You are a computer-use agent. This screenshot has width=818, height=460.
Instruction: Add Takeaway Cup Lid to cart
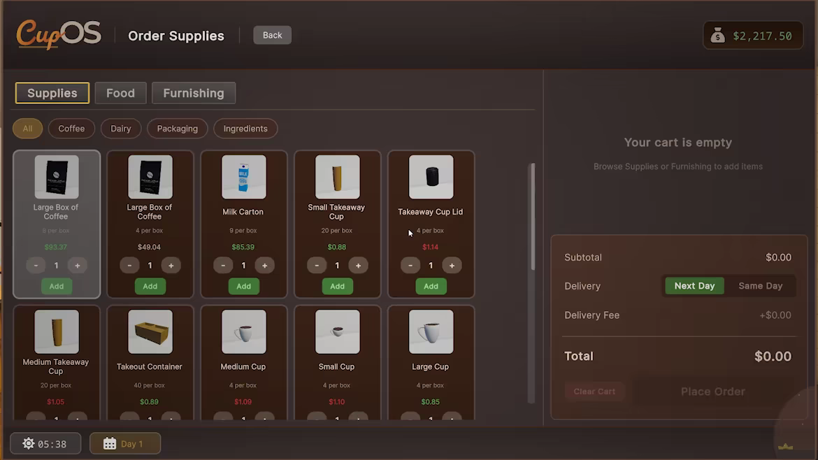tap(431, 287)
